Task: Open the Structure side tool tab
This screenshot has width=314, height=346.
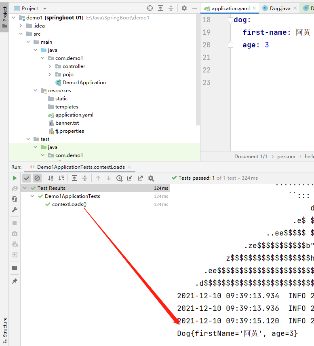Action: point(4,330)
